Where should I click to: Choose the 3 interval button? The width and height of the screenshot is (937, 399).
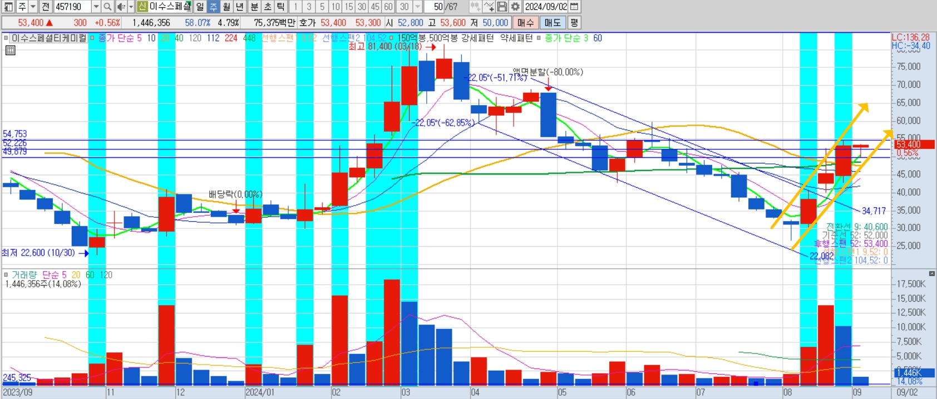pos(309,7)
